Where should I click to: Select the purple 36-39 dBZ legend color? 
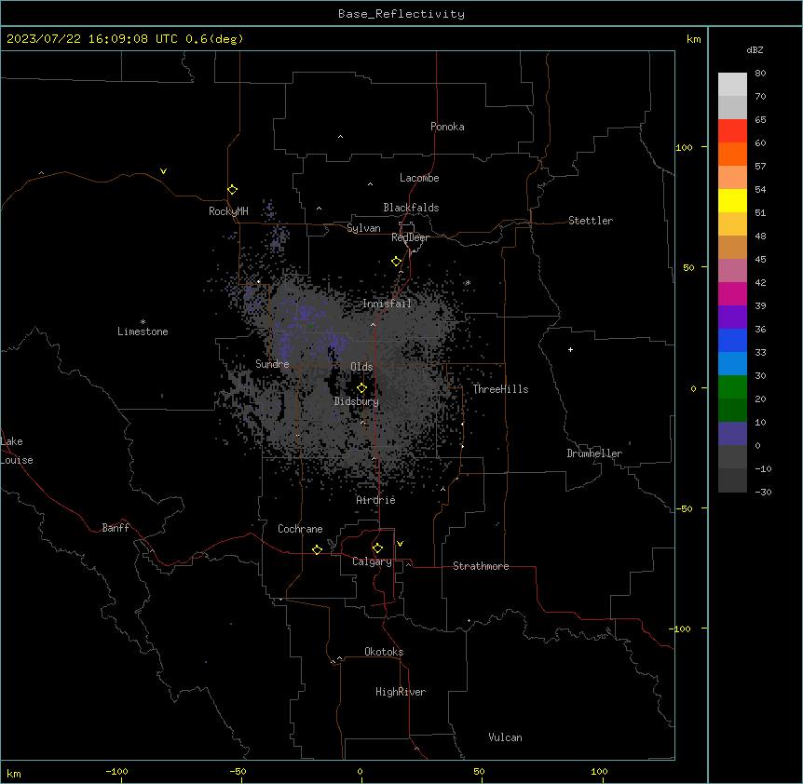[732, 318]
